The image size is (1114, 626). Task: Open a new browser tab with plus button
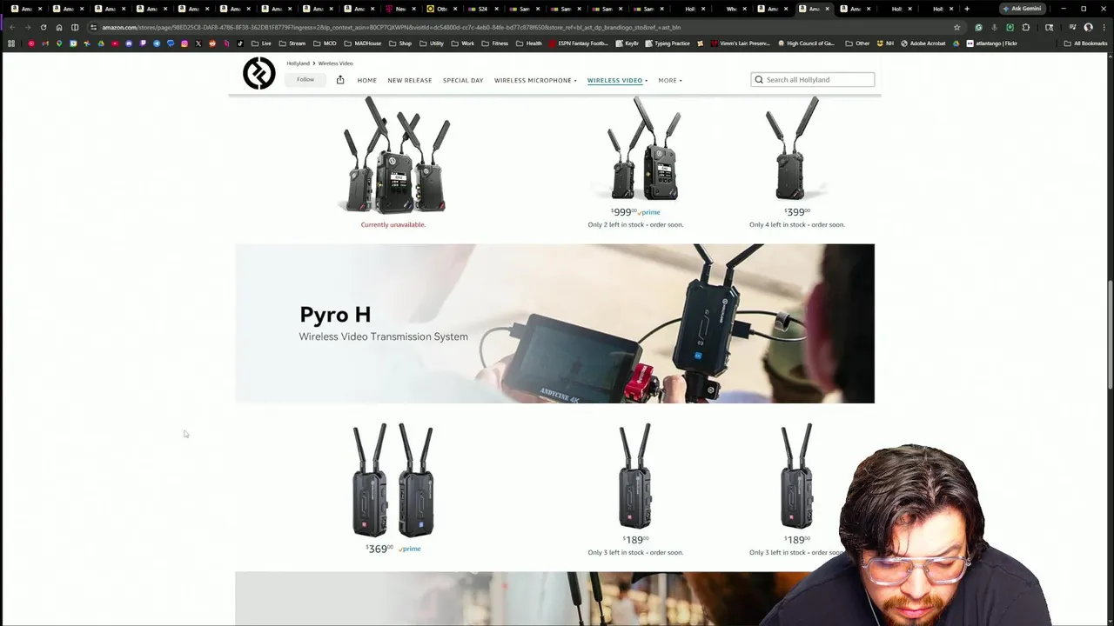coord(967,9)
